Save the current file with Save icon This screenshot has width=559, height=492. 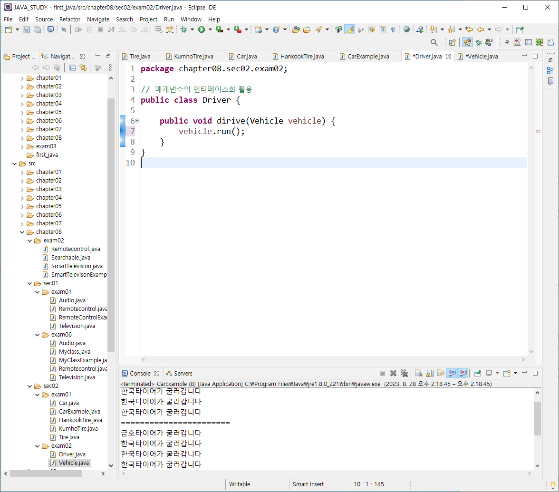26,29
